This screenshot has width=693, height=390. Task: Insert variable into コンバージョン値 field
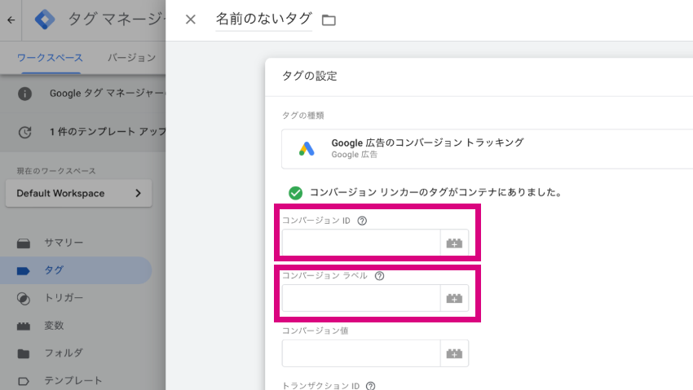454,353
